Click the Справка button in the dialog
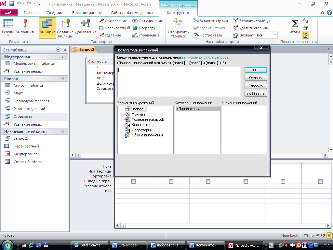 pos(256,86)
